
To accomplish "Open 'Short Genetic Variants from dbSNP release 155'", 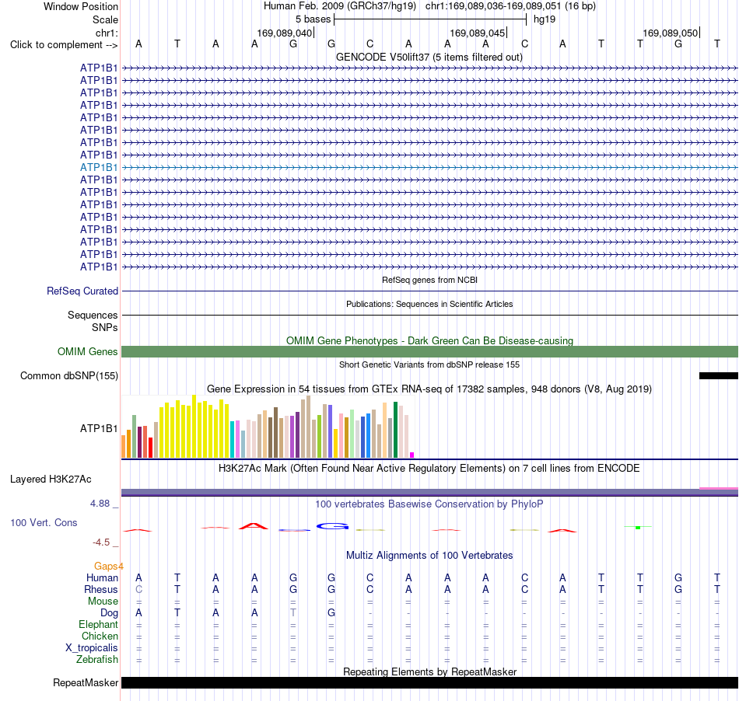I will (x=429, y=364).
